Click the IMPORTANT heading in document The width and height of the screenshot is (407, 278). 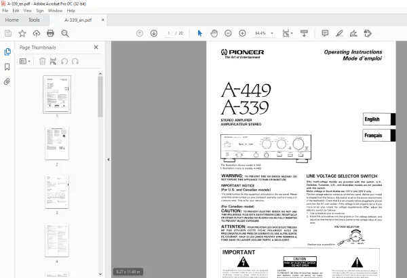click(x=239, y=252)
